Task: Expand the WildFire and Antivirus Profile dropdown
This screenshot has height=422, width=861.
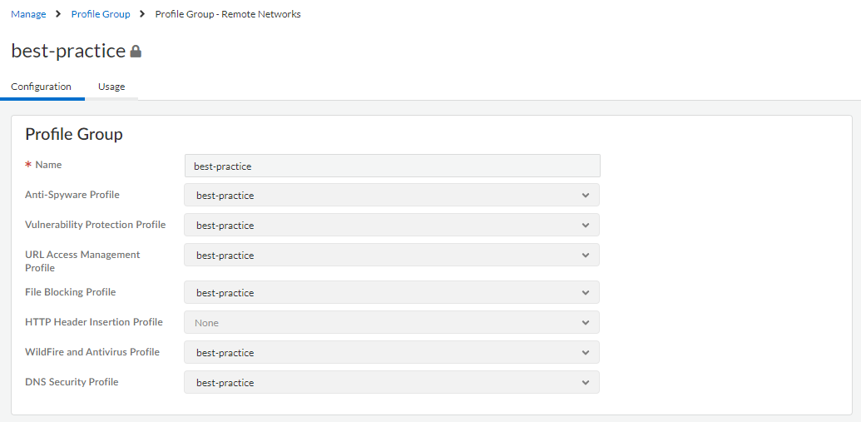Action: (392, 353)
